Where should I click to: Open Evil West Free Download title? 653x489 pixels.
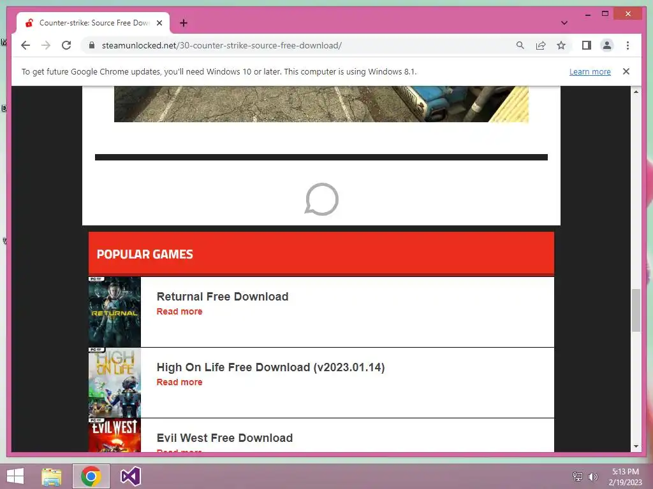tap(224, 438)
